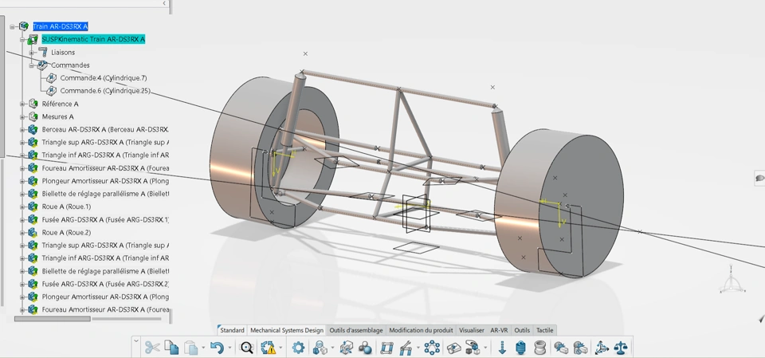Viewport: 765px width, 358px height.
Task: Open the Undo history dropdown arrow
Action: click(229, 348)
